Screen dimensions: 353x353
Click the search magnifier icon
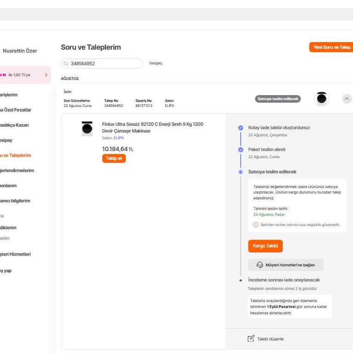pos(66,63)
